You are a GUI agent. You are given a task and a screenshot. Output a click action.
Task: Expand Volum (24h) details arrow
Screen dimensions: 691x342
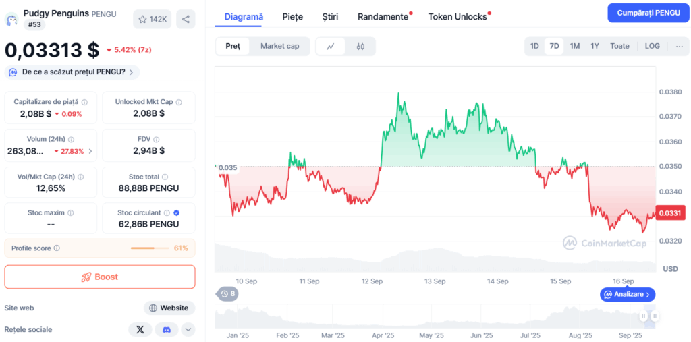(x=90, y=151)
